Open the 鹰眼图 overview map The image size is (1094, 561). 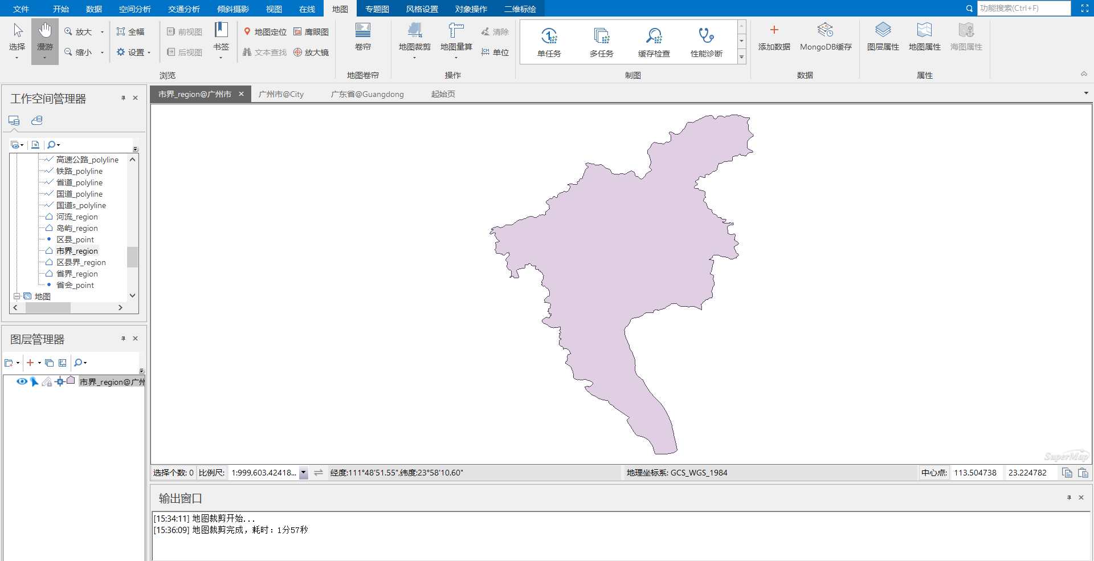click(x=311, y=31)
